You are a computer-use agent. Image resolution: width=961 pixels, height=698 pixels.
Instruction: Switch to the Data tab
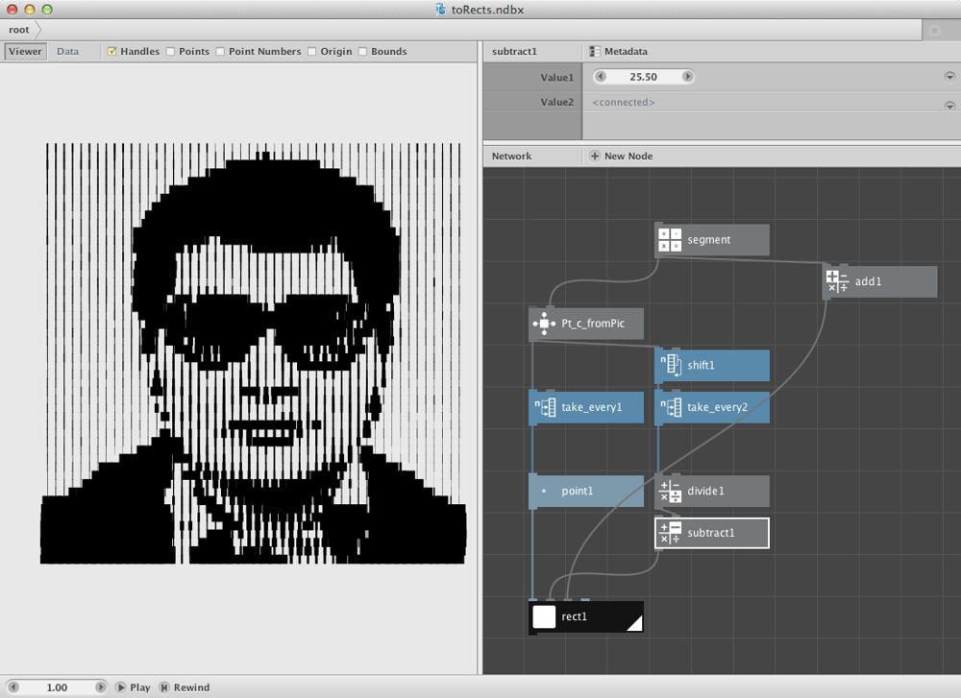tap(67, 52)
